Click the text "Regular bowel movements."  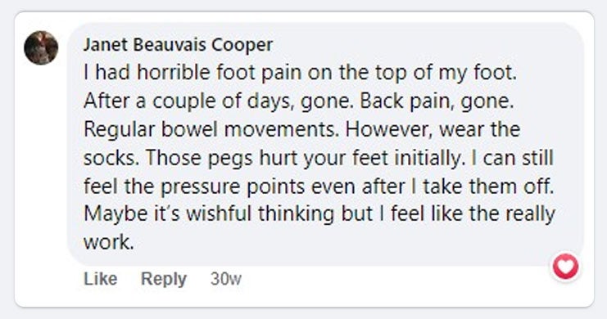point(211,129)
